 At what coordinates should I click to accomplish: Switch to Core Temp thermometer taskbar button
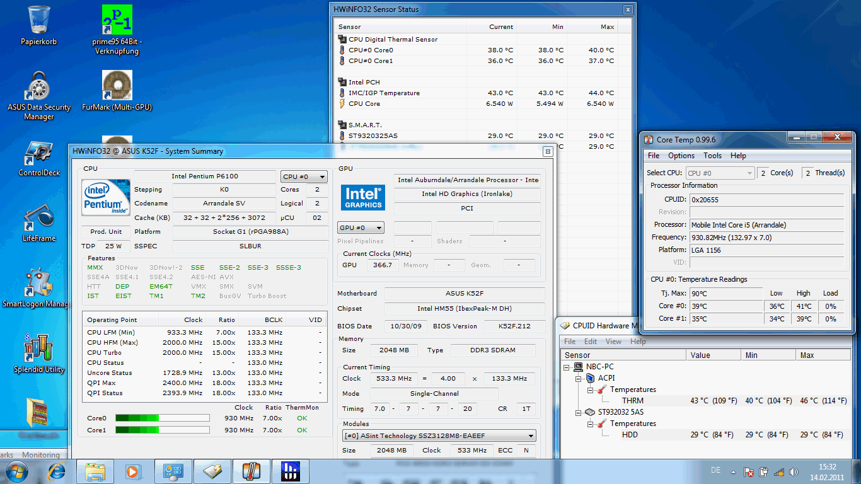tap(251, 471)
